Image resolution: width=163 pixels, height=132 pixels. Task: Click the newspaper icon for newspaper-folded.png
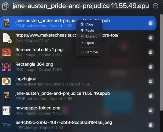coord(6,111)
